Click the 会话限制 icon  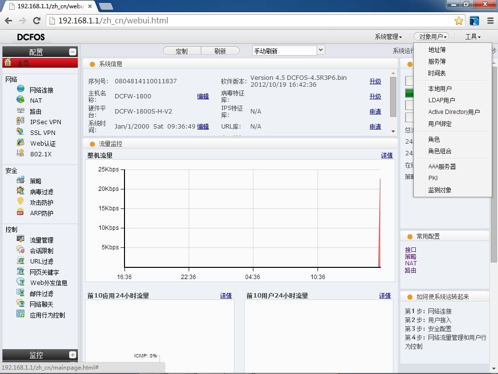(x=20, y=250)
